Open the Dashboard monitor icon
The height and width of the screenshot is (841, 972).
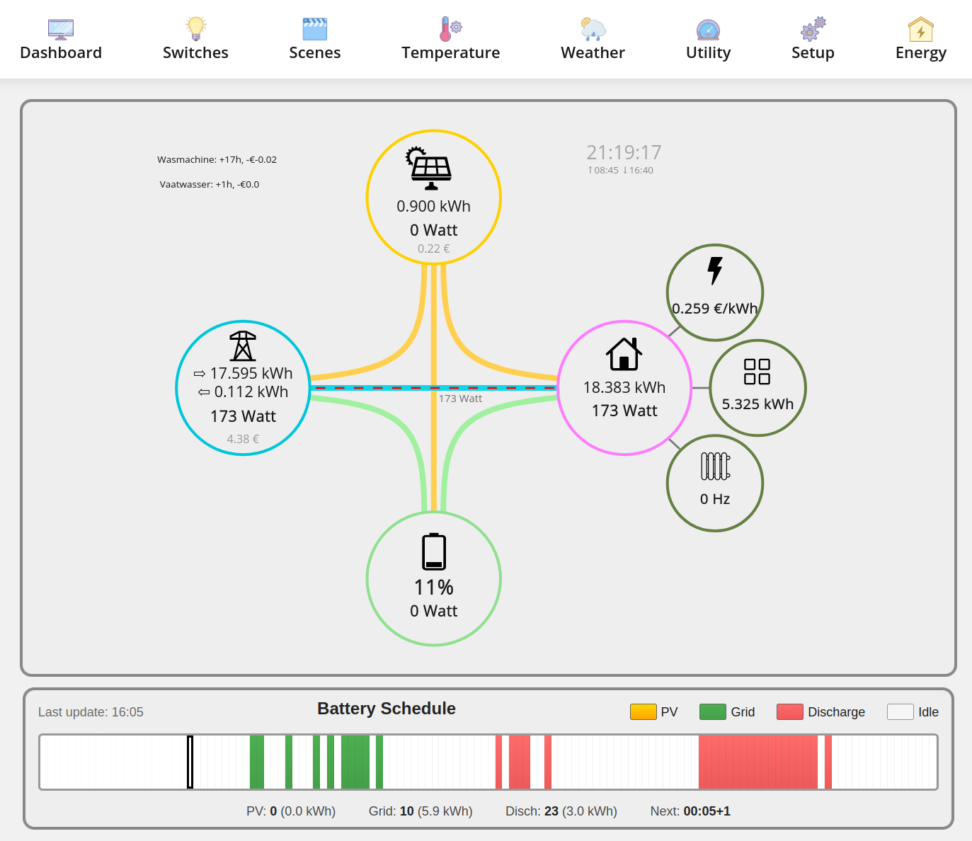[x=61, y=29]
